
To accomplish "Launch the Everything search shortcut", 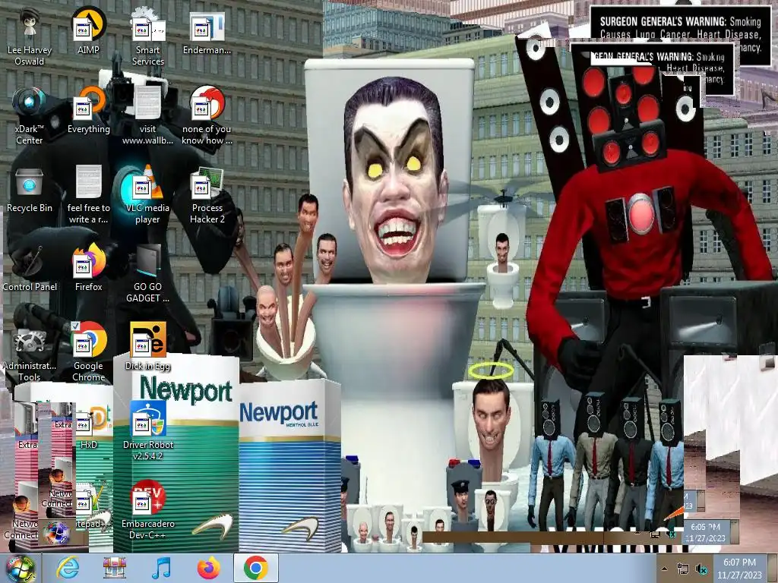I will (x=88, y=111).
